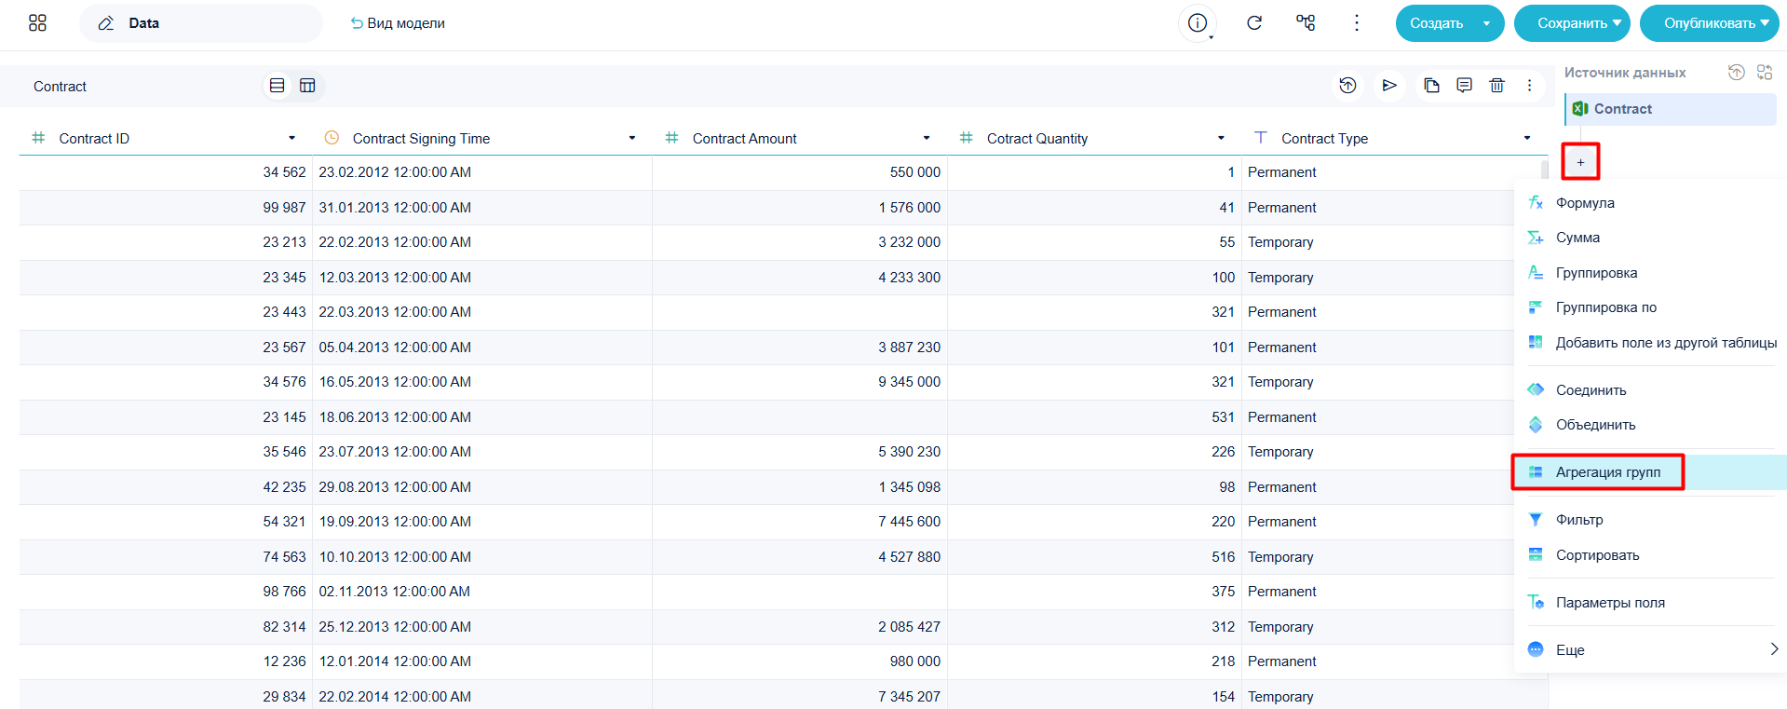Click the copy table icon
This screenshot has height=709, width=1787.
(x=1431, y=86)
